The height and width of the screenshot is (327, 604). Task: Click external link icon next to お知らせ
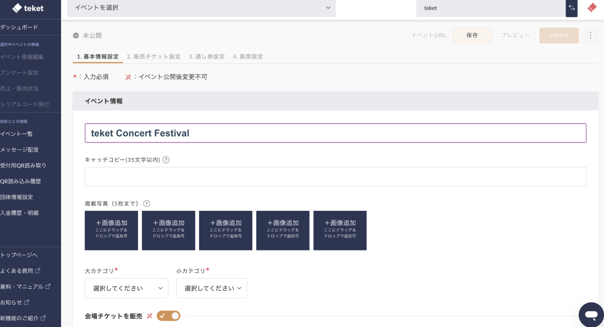[x=27, y=302]
